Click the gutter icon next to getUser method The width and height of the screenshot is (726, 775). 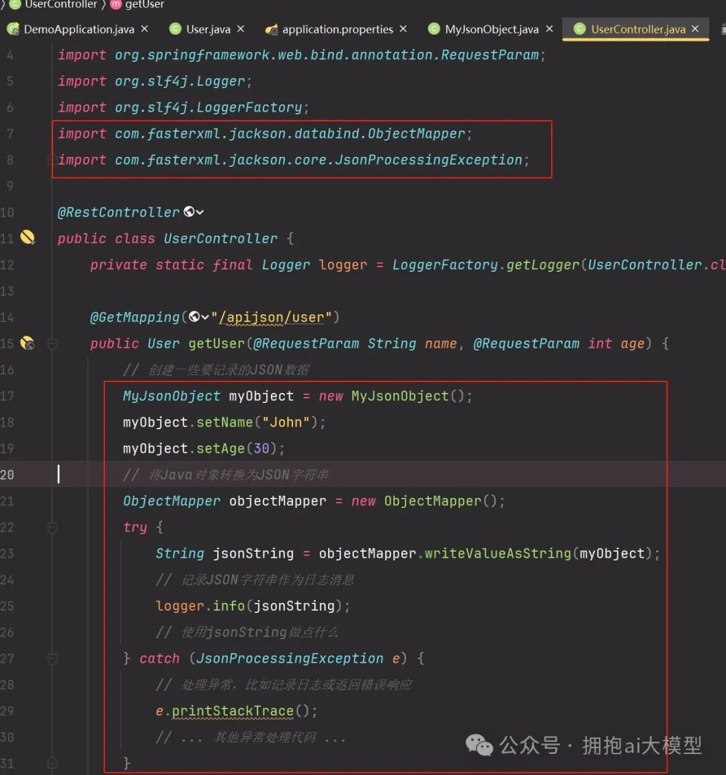(28, 343)
